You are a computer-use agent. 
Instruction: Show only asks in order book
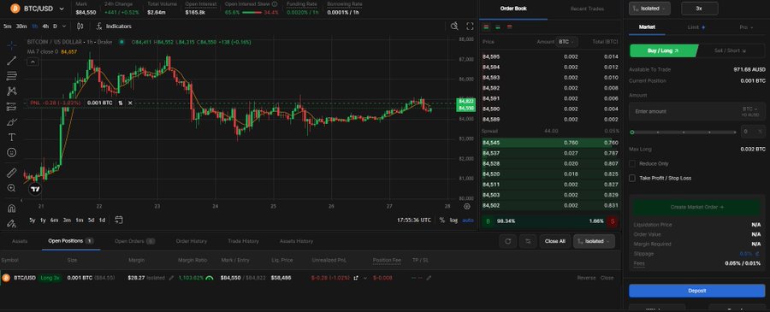pyautogui.click(x=509, y=27)
